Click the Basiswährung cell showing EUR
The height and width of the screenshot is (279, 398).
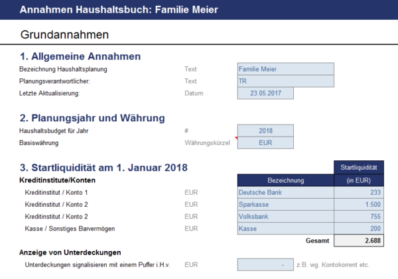(x=265, y=142)
